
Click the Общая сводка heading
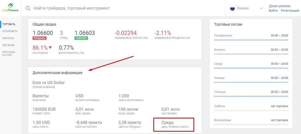coord(44,24)
